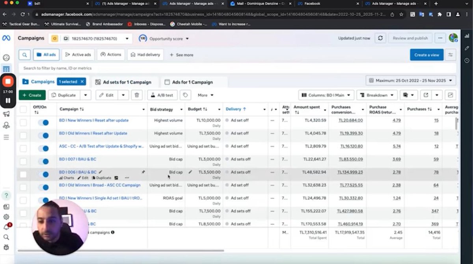Open the Campaigns table icon in sidebar
Viewport: 473px width, 264px height.
click(x=6, y=69)
